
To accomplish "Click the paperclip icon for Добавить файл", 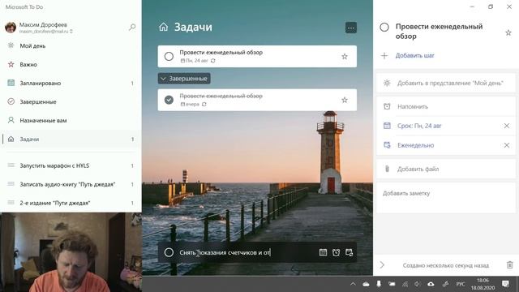I will pyautogui.click(x=387, y=169).
